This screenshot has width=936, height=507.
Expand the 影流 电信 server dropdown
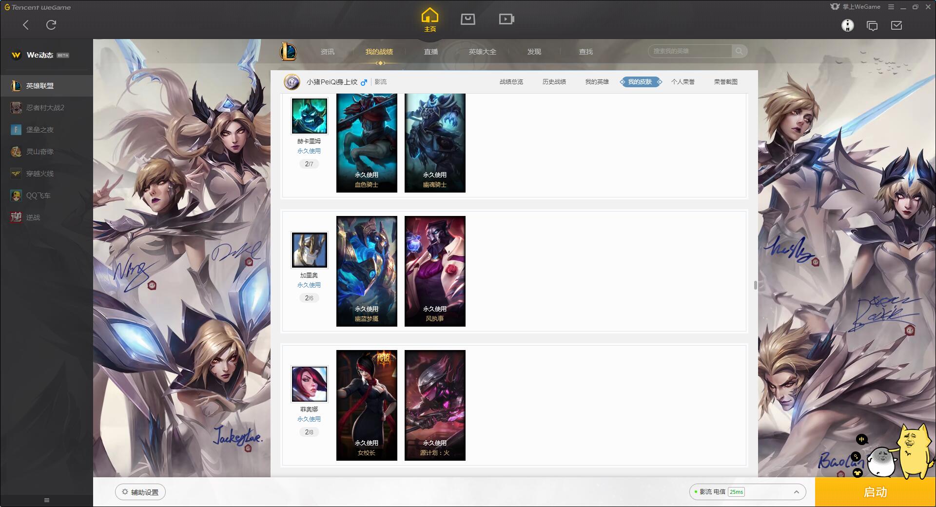747,492
